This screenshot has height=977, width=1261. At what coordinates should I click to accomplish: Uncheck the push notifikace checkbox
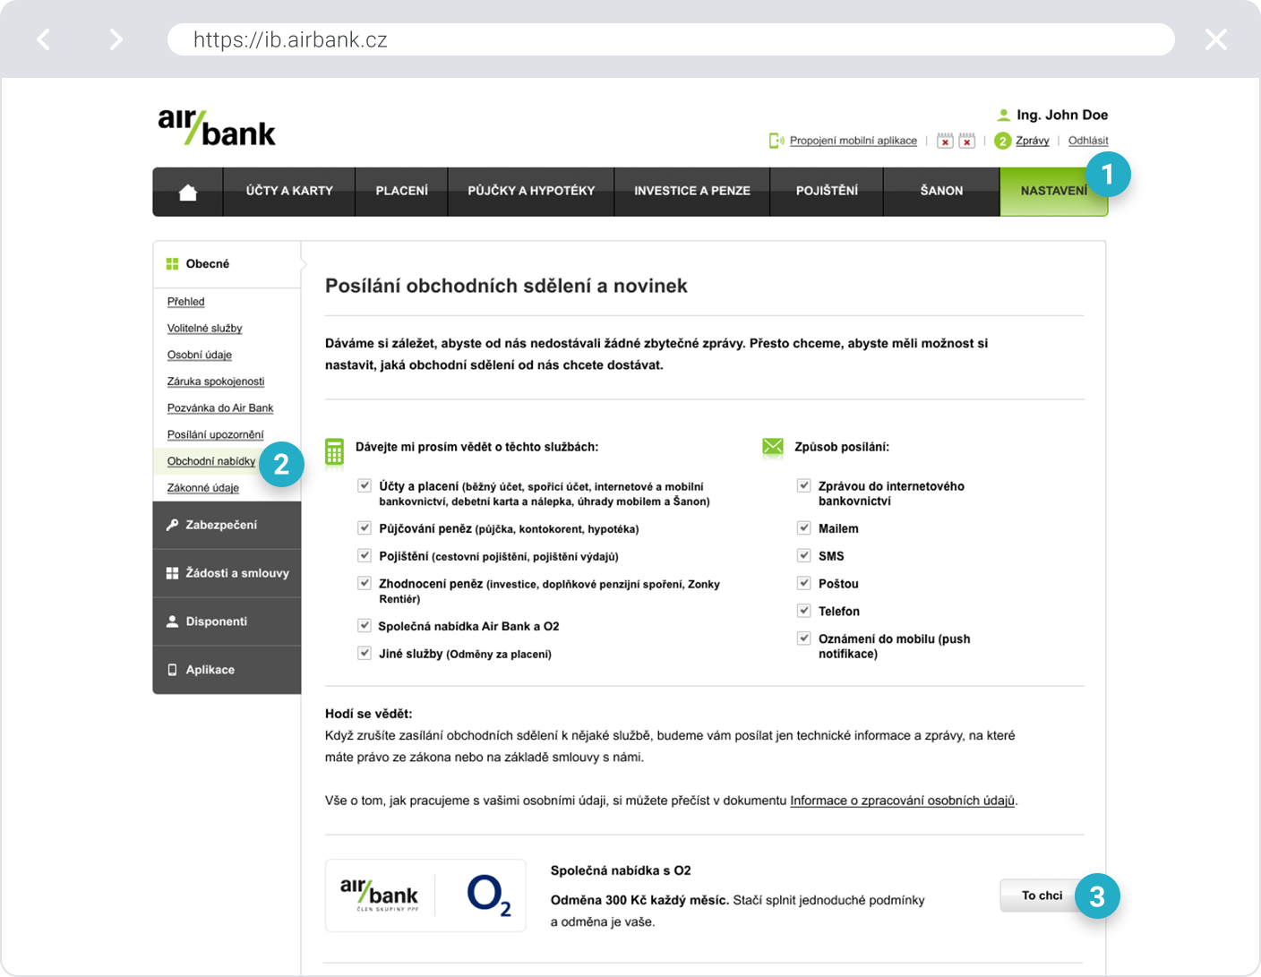click(804, 638)
